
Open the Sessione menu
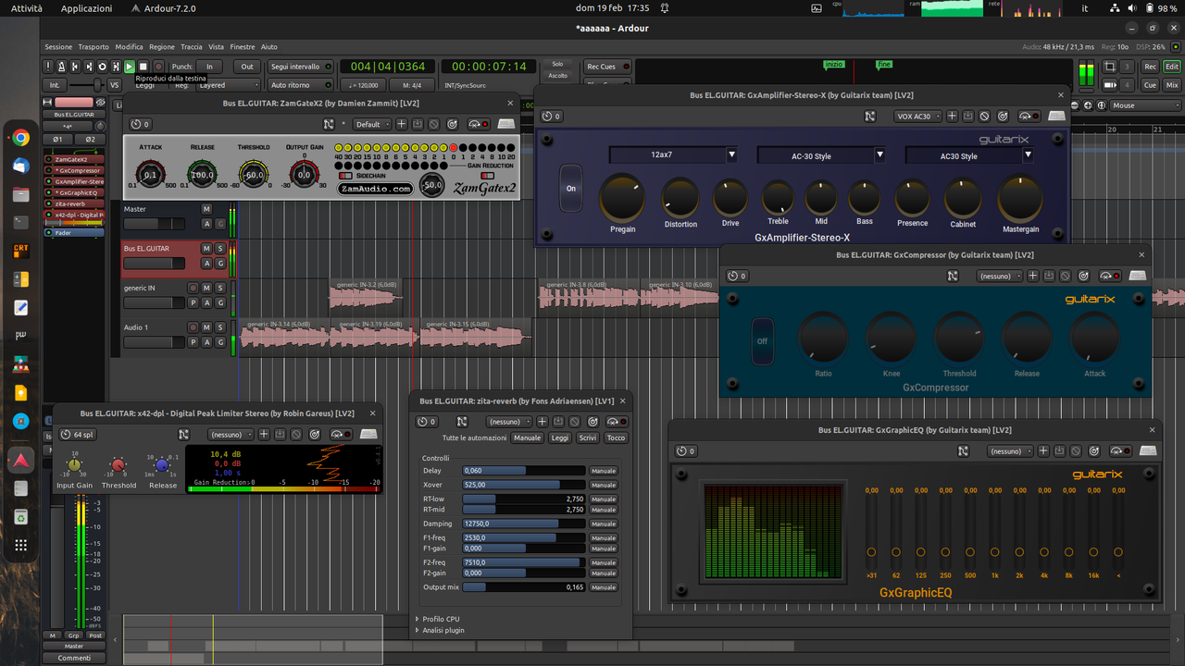tap(58, 46)
